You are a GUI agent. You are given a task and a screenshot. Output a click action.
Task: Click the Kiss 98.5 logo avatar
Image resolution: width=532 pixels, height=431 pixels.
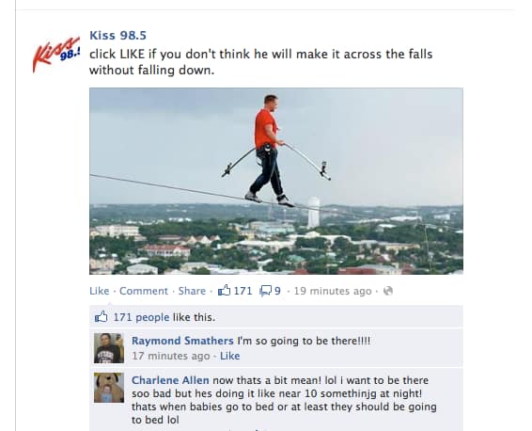[x=56, y=54]
